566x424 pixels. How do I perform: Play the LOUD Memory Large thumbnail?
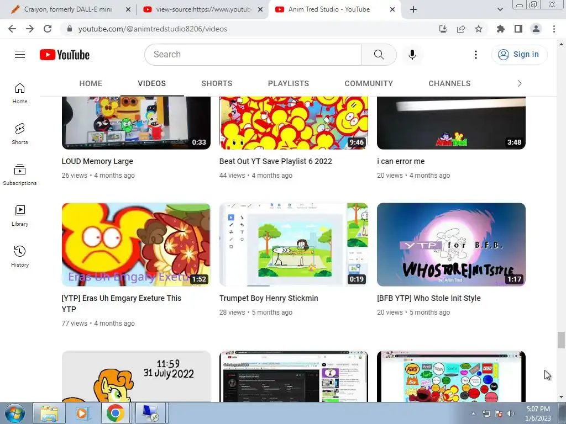(x=136, y=123)
